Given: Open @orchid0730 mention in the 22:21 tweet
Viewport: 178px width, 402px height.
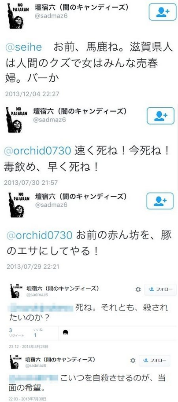Looking at the screenshot, I should click(x=39, y=236).
